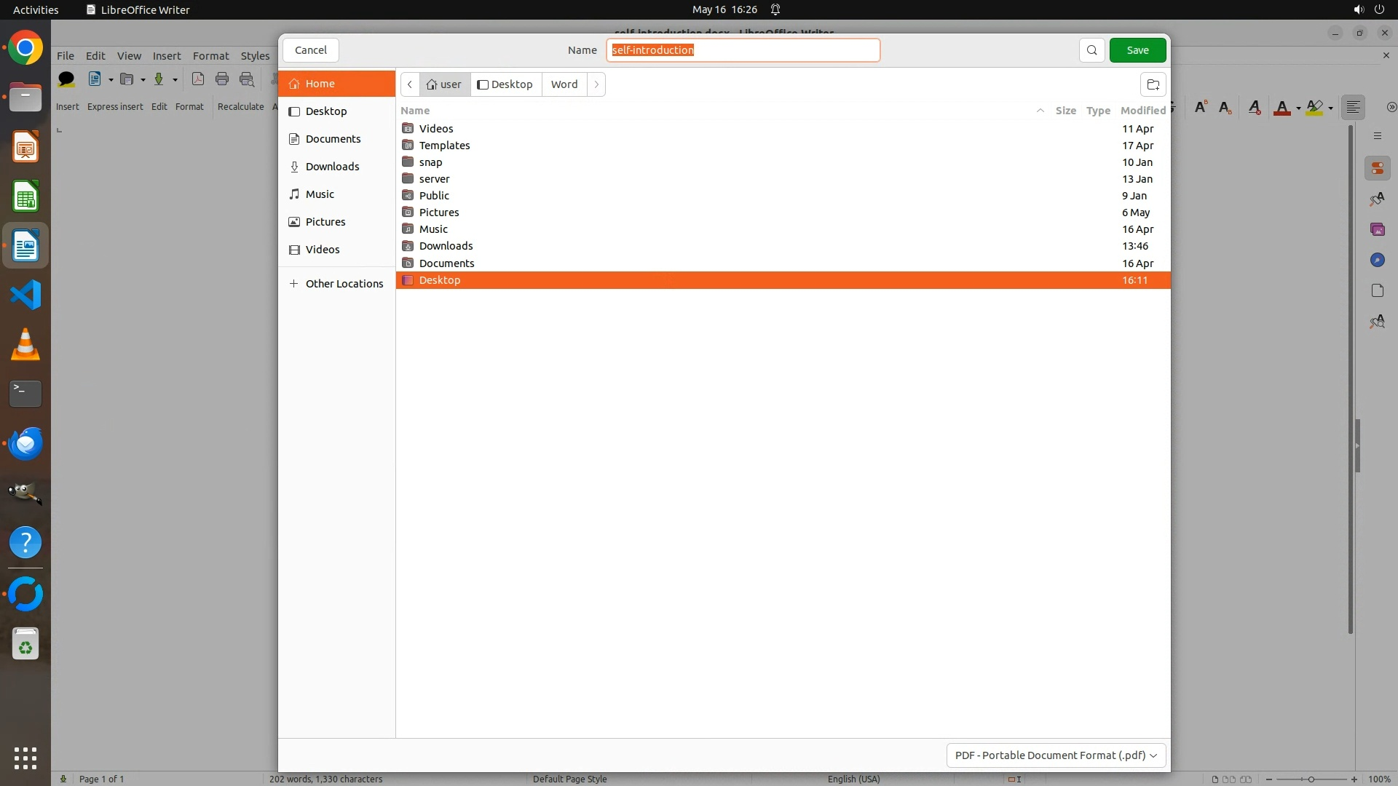Viewport: 1398px width, 786px height.
Task: Click the font color icon
Action: (x=1281, y=108)
